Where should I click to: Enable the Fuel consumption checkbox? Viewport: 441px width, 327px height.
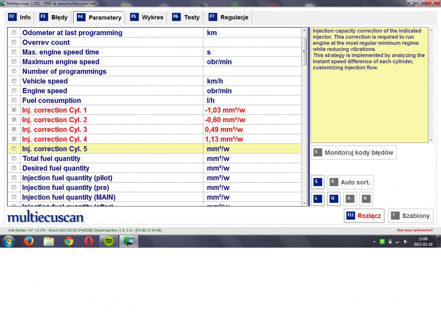tap(14, 100)
